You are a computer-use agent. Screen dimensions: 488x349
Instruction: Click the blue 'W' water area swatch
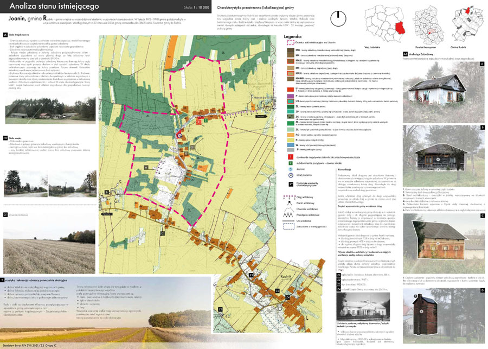point(290,145)
